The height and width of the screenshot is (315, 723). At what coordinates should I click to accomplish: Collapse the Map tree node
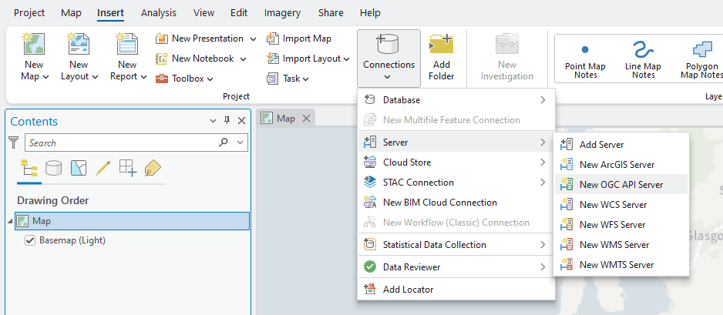[11, 222]
